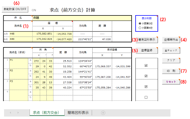Click the 座標再呼出 button
This screenshot has width=190, height=119.
(x=171, y=40)
